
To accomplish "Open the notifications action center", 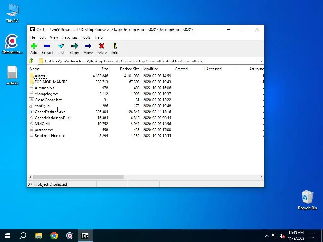I will coord(313,236).
